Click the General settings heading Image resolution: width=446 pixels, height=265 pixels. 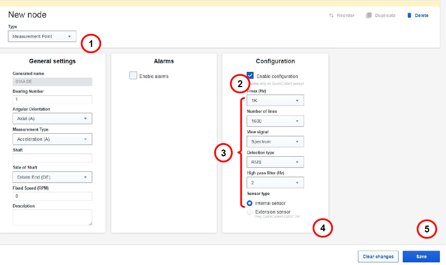coord(52,61)
